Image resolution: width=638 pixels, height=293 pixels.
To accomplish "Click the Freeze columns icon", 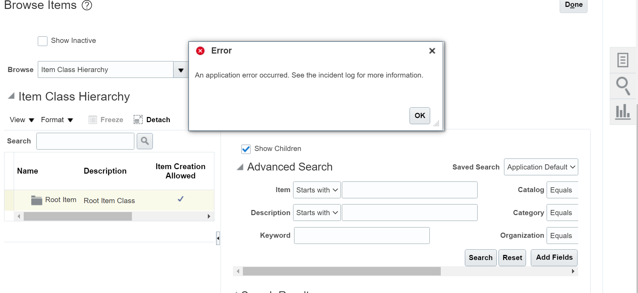I will [92, 120].
